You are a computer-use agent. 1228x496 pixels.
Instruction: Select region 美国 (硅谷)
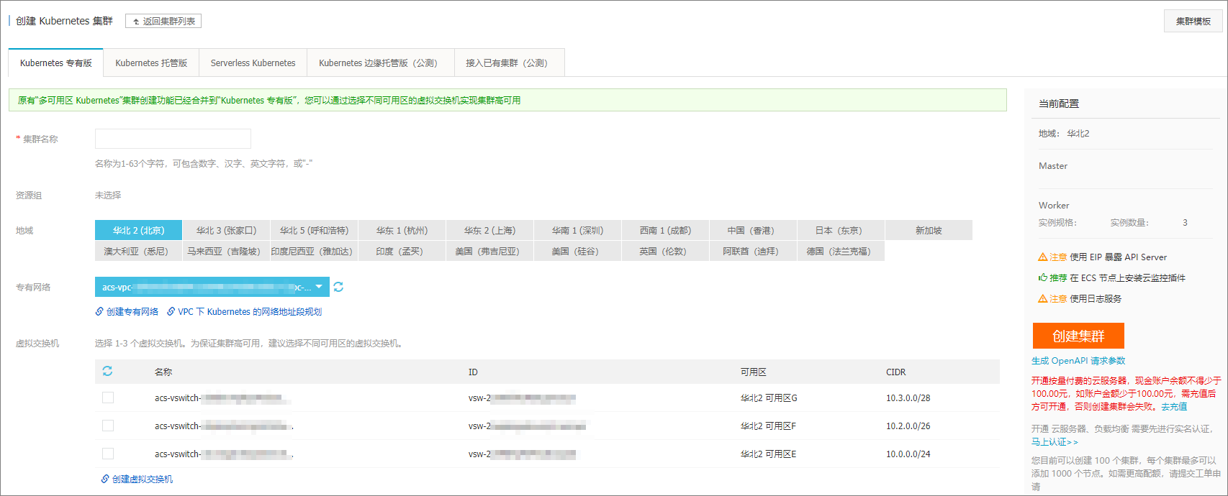(577, 251)
